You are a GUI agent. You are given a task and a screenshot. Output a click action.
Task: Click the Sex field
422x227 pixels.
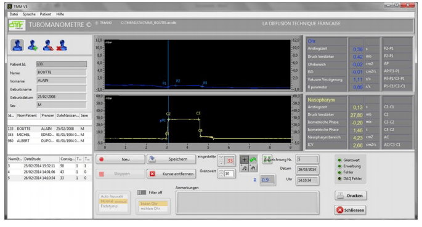[x=62, y=105]
